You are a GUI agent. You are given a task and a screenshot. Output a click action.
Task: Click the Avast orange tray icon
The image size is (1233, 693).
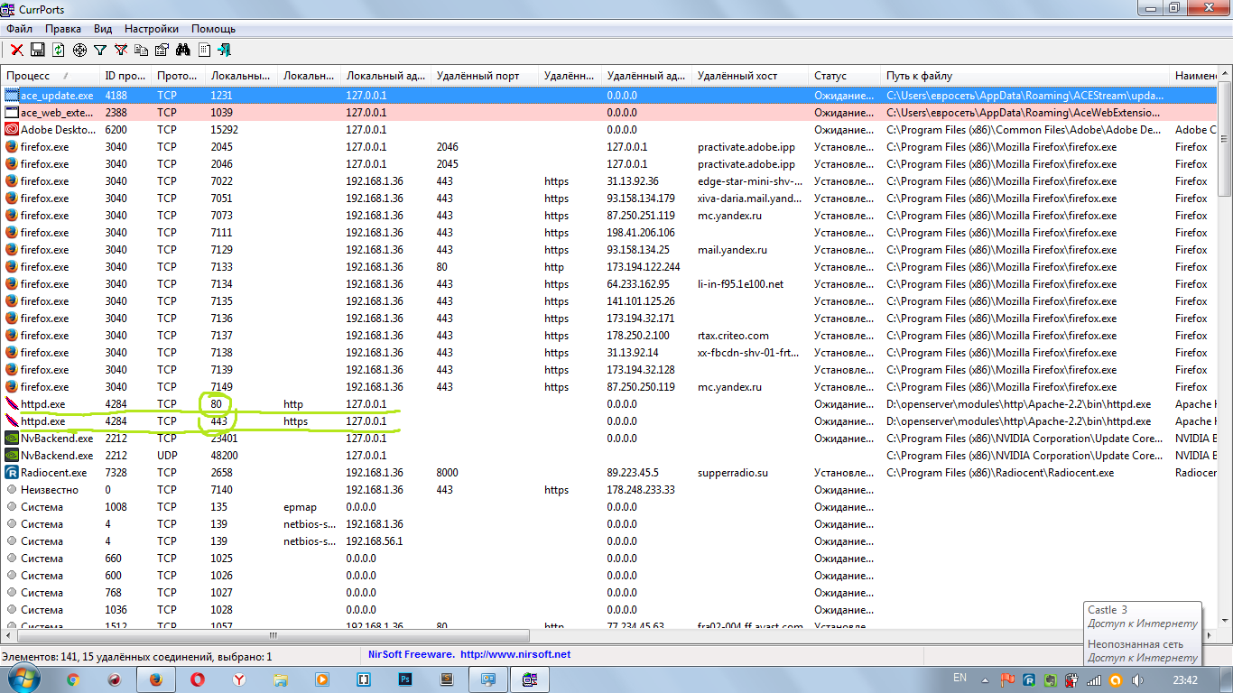(x=1115, y=679)
